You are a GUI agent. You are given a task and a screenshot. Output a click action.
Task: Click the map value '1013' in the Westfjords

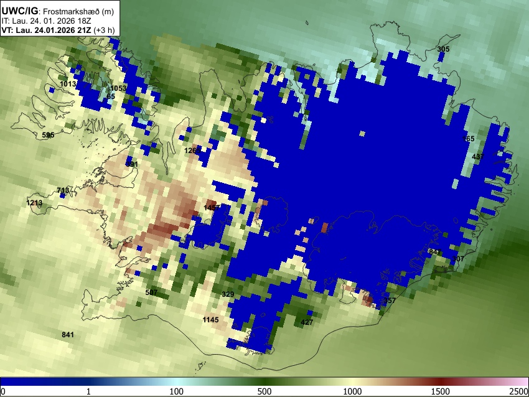click(x=68, y=83)
